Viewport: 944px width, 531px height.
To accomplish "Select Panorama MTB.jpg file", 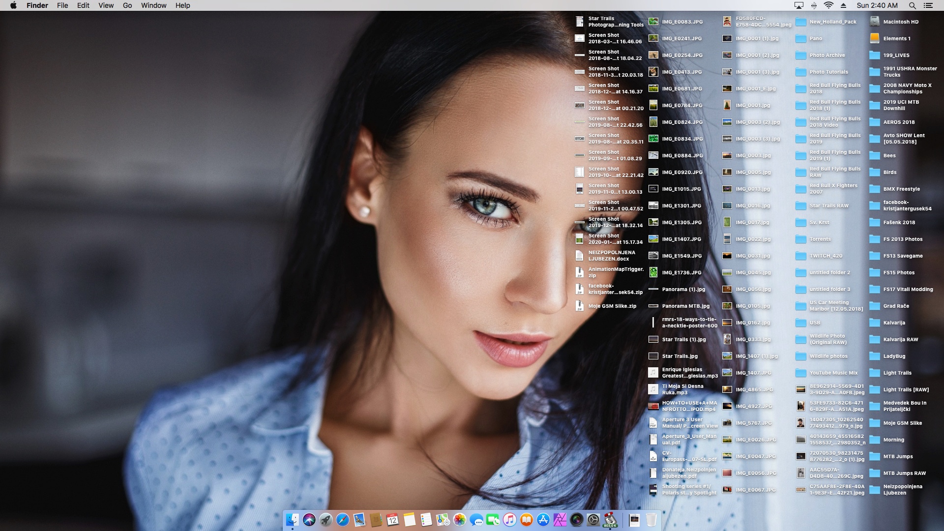I will pos(679,306).
